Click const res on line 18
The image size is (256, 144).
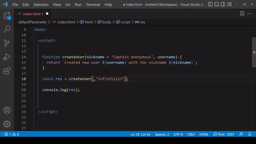[x=52, y=79]
